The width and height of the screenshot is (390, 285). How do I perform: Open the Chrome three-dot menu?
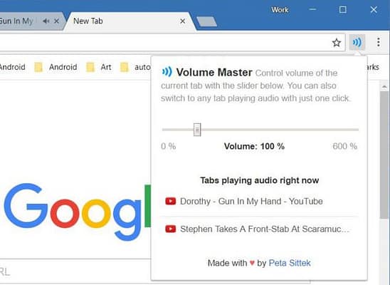click(x=379, y=42)
